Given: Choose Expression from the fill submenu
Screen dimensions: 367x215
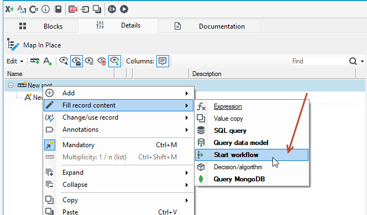Looking at the screenshot, I should [x=251, y=106].
